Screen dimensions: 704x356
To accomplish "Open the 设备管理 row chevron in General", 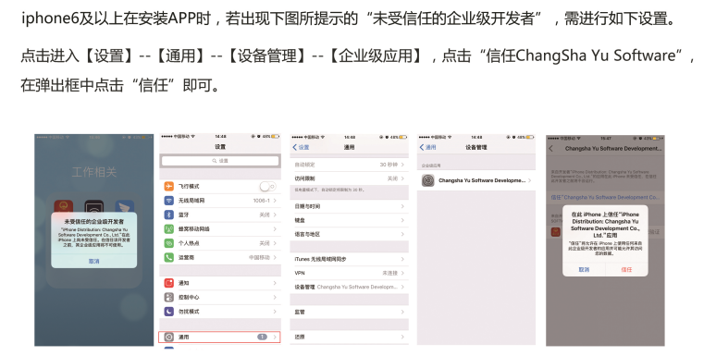I will [402, 287].
